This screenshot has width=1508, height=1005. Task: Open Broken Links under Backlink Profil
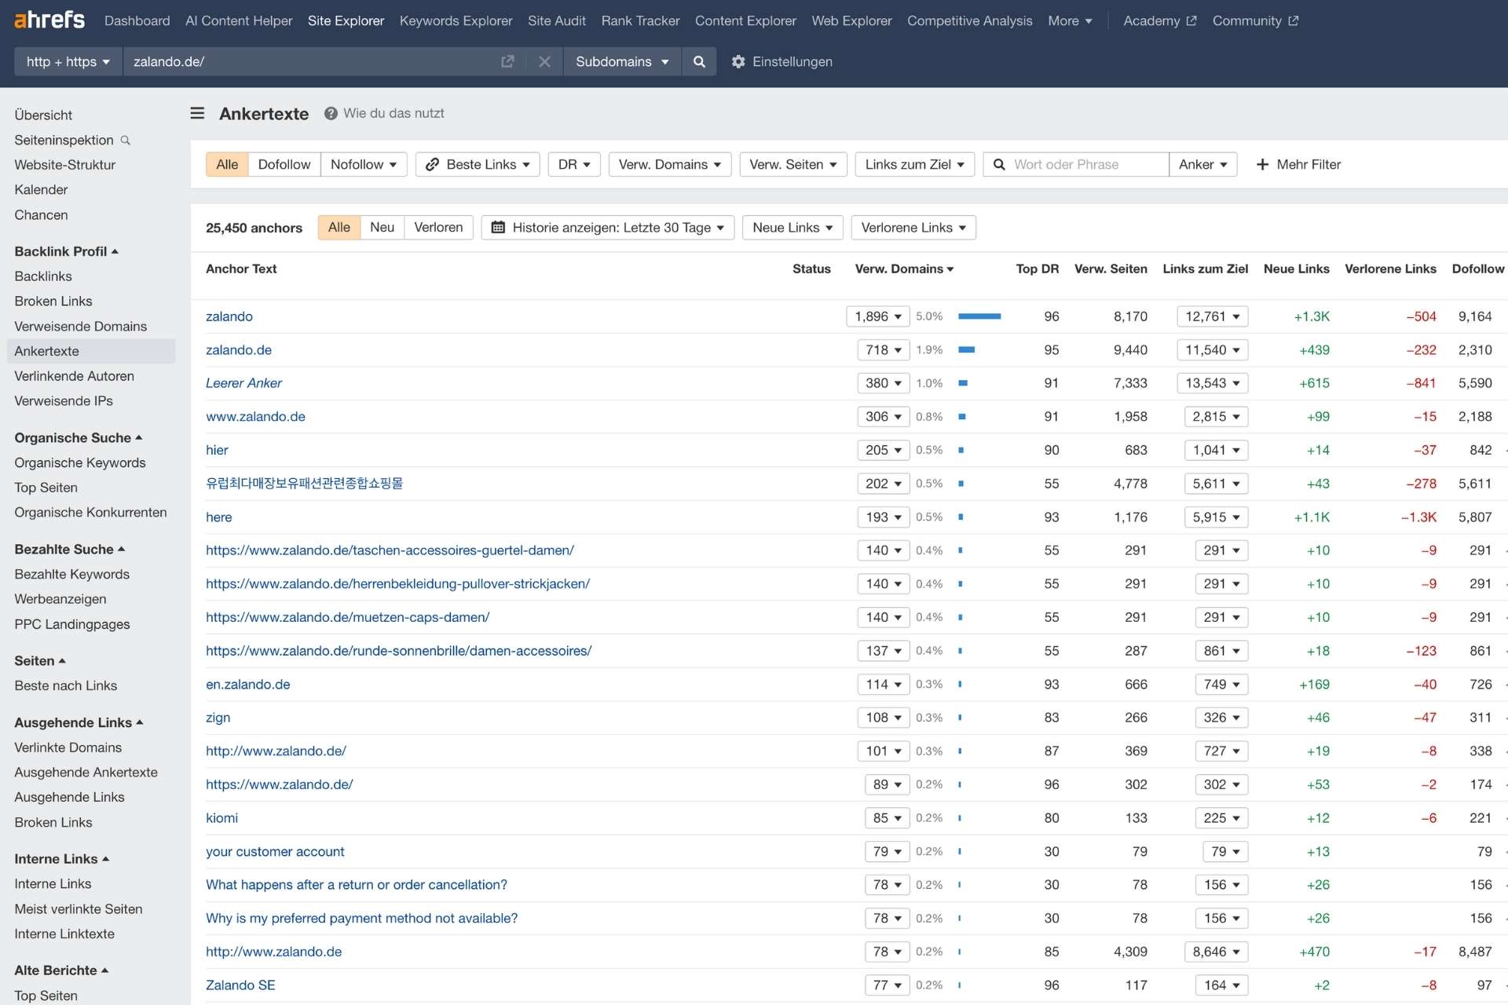point(53,301)
